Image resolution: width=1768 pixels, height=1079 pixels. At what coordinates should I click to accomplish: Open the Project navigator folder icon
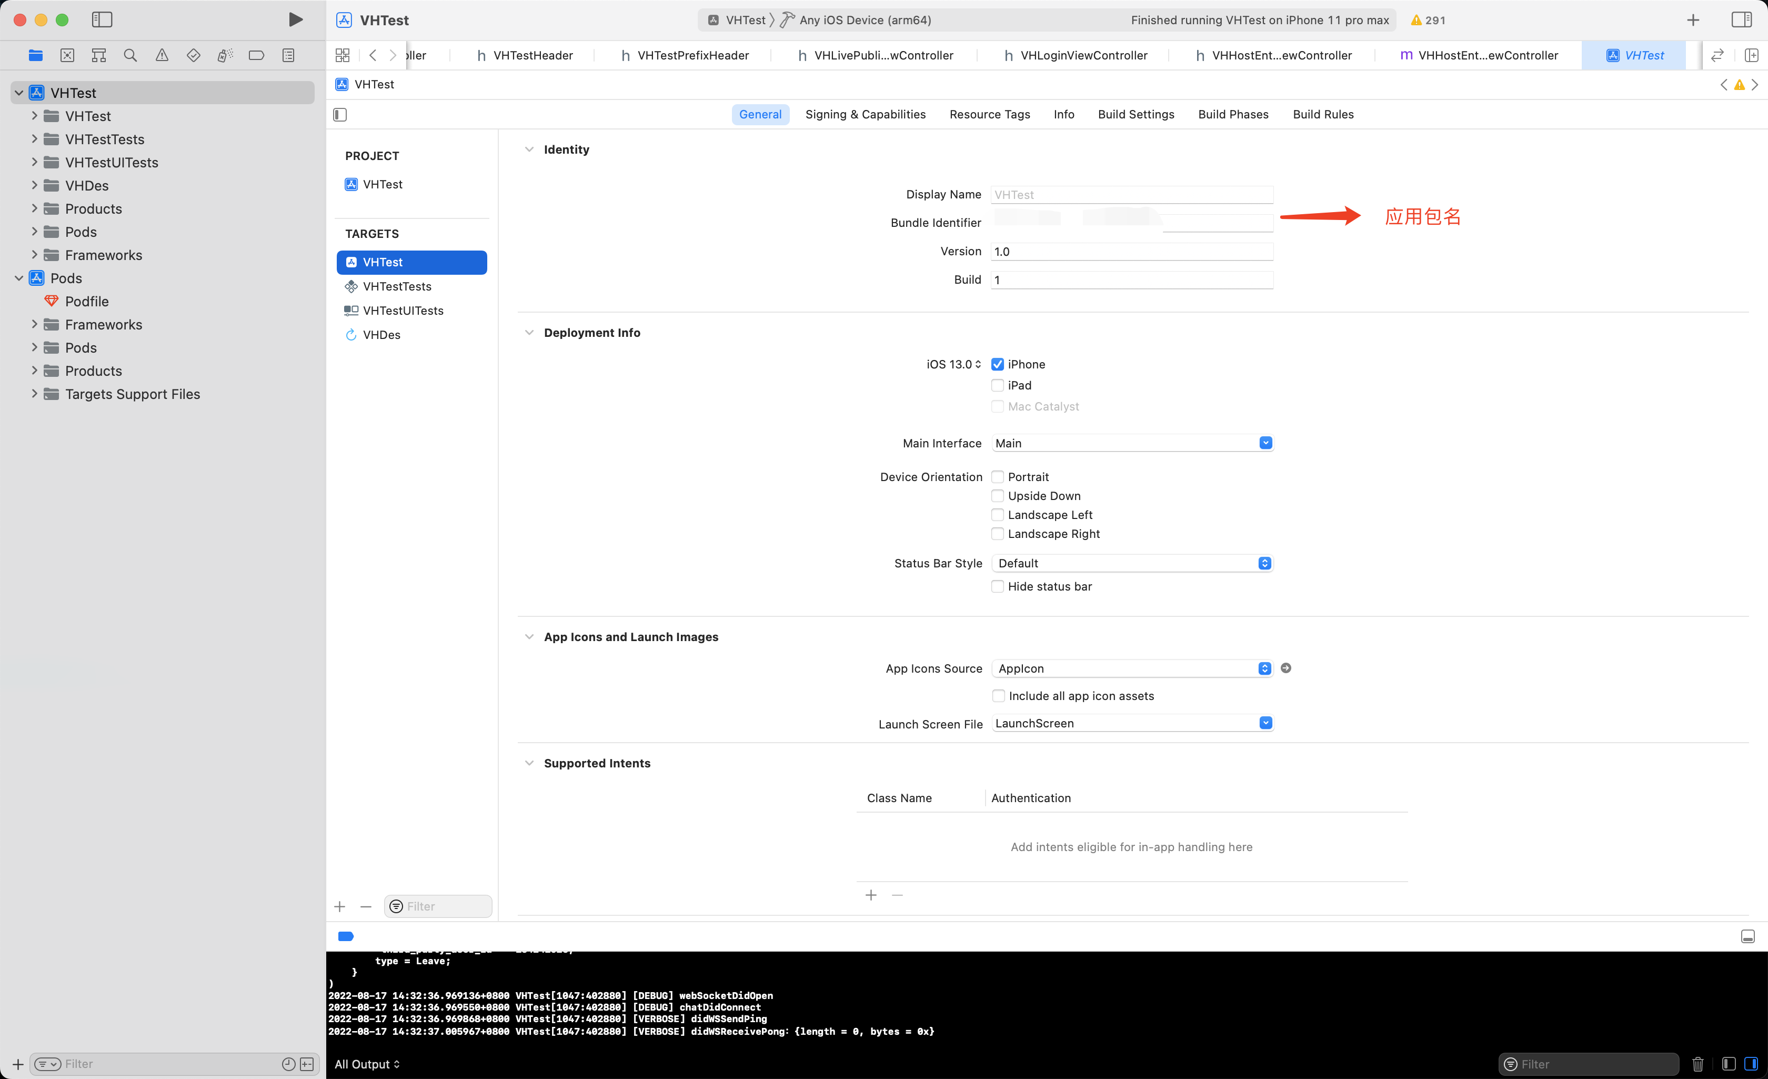click(x=35, y=55)
